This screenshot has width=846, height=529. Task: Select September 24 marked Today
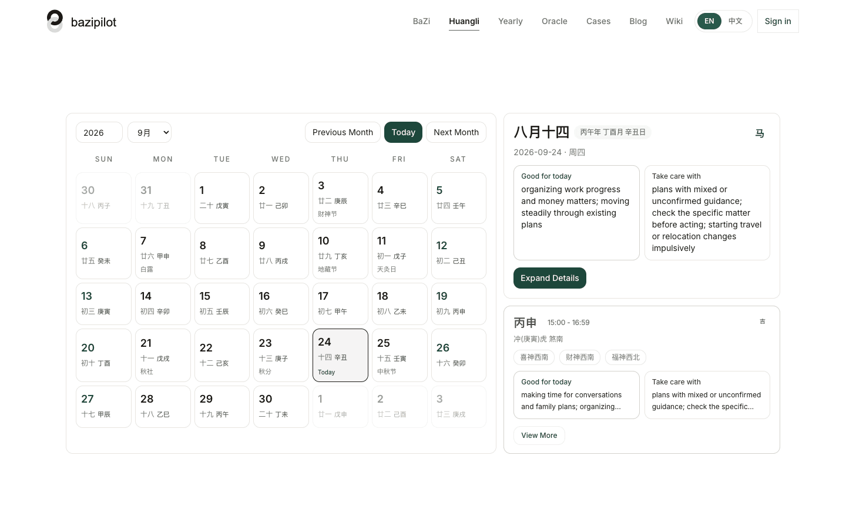coord(340,356)
